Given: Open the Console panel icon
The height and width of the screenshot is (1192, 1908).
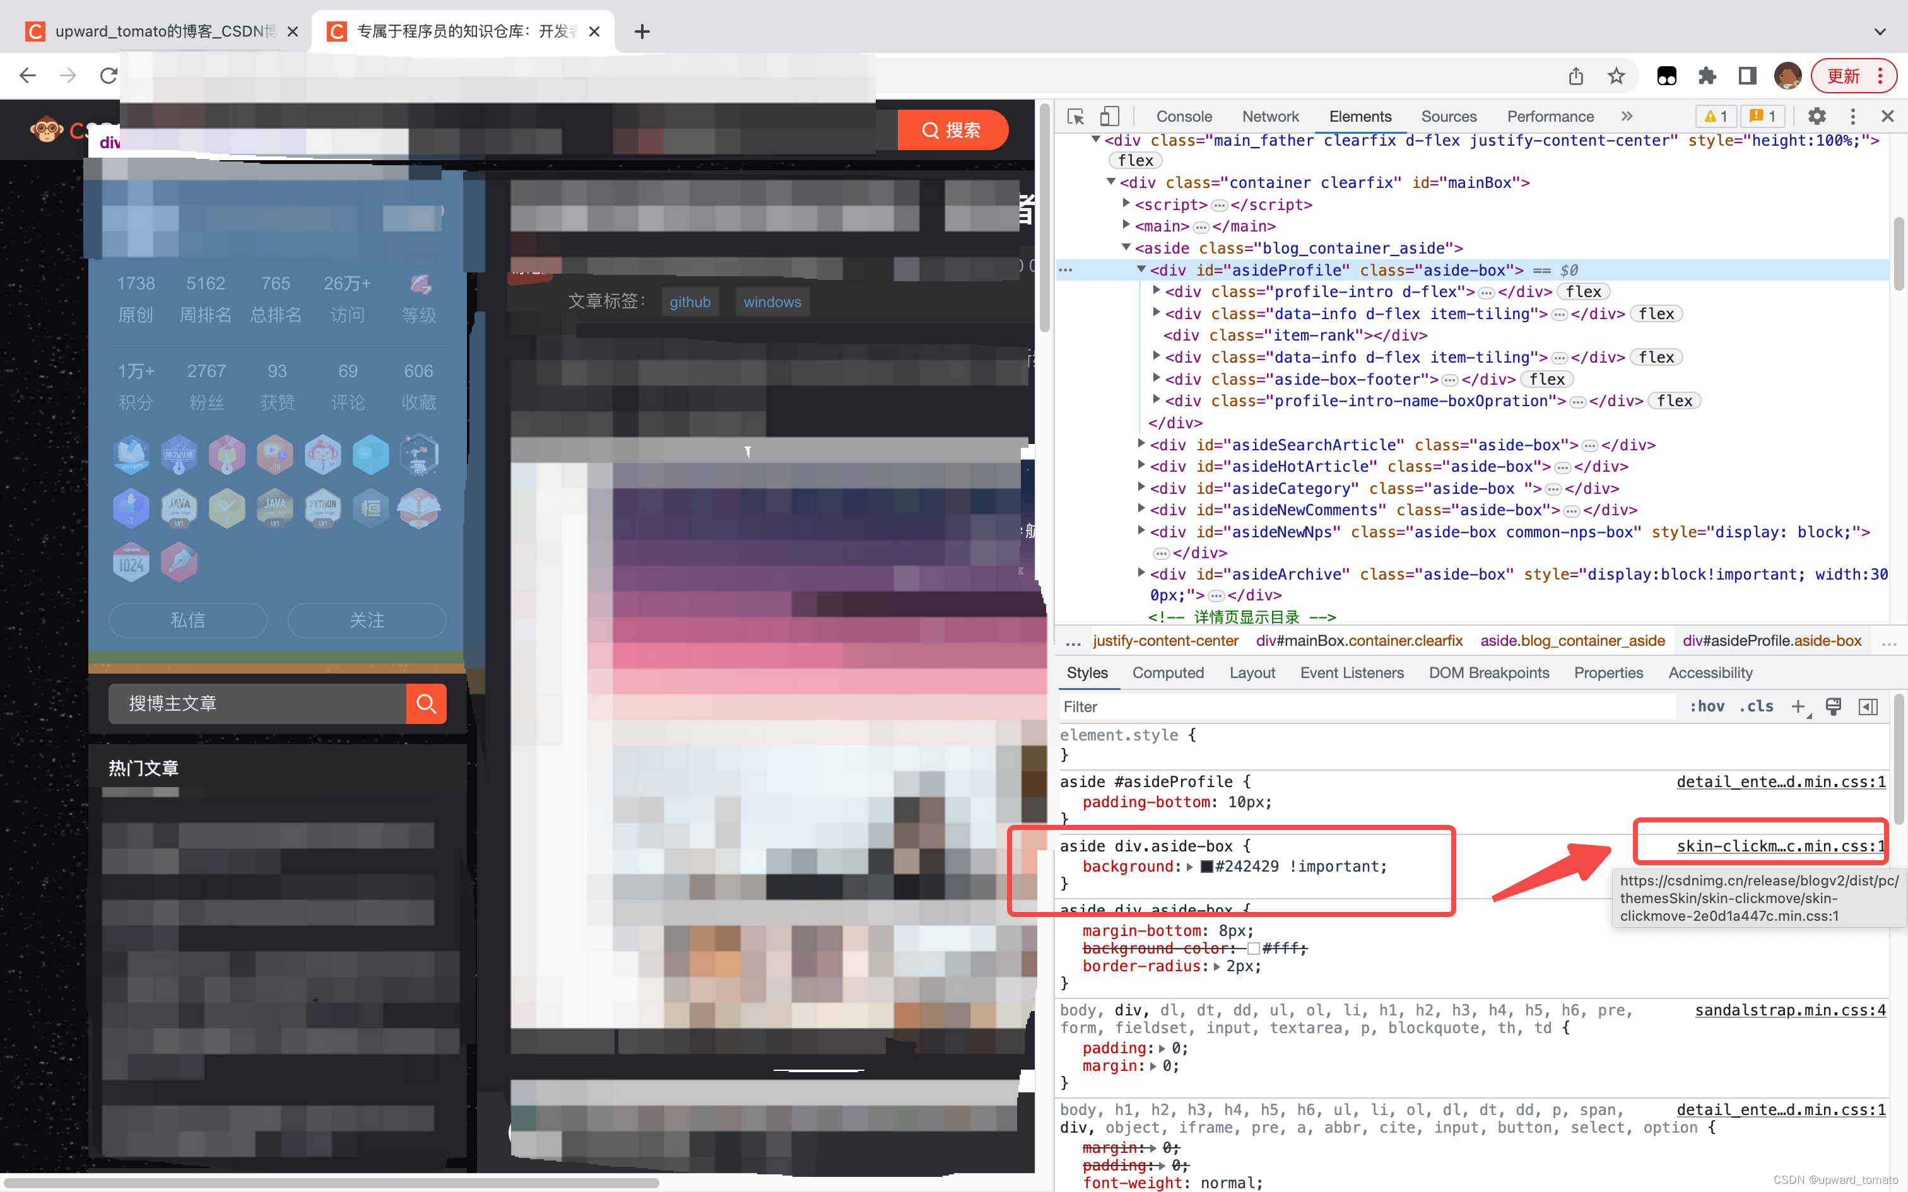Looking at the screenshot, I should (1184, 115).
